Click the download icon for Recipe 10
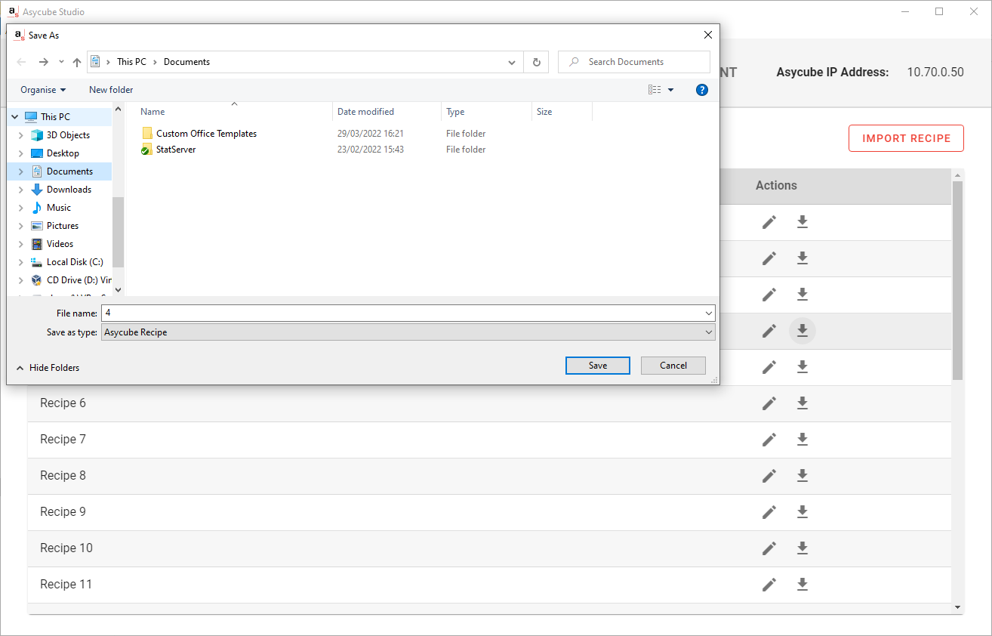The height and width of the screenshot is (636, 992). coord(802,548)
